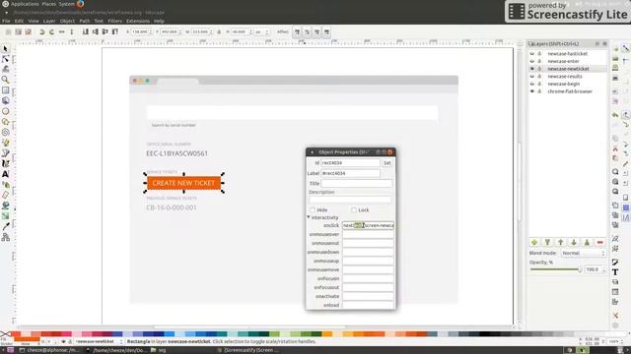631x354 pixels.
Task: Open layer selector dropdown in status bar
Action: [x=99, y=341]
